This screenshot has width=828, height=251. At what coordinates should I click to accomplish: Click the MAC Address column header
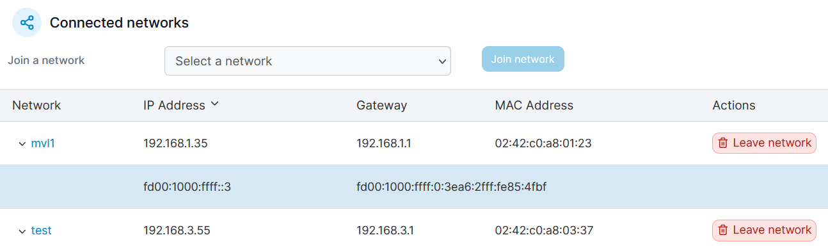(x=534, y=105)
